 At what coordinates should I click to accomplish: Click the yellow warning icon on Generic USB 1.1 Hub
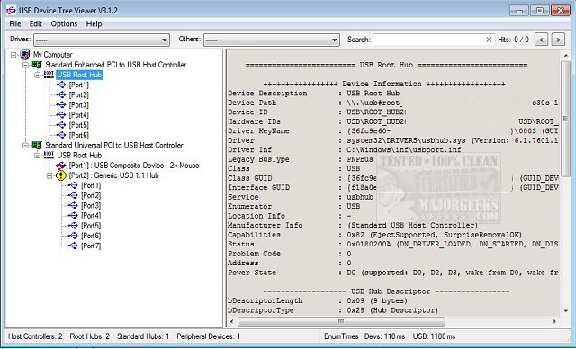click(x=61, y=175)
